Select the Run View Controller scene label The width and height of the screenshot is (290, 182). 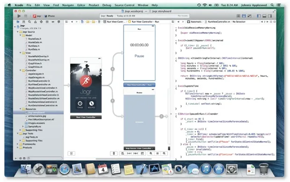coord(139,85)
